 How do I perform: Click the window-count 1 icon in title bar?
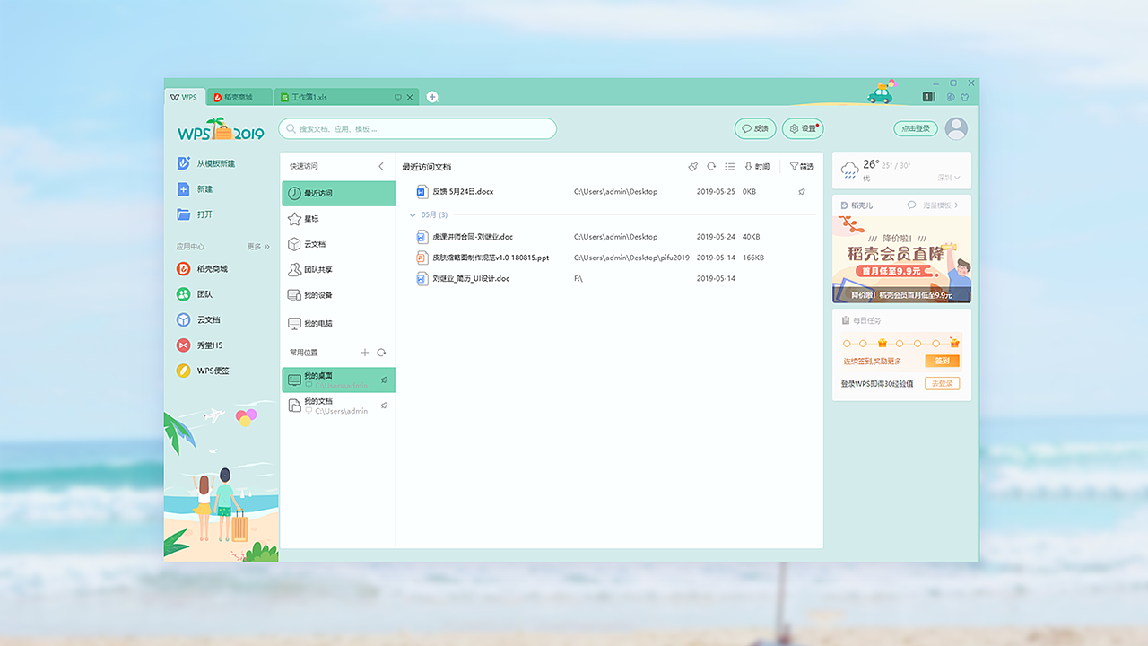click(x=929, y=97)
